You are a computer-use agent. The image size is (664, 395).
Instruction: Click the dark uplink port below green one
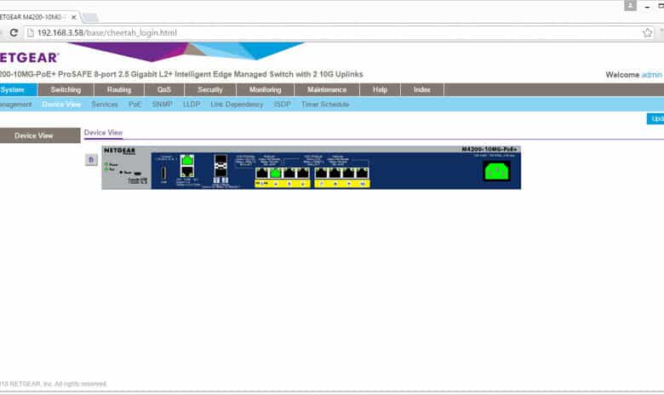click(x=187, y=171)
